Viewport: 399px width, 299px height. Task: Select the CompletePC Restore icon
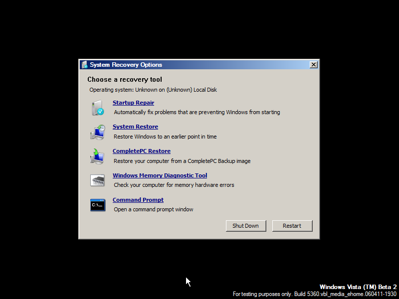(98, 156)
